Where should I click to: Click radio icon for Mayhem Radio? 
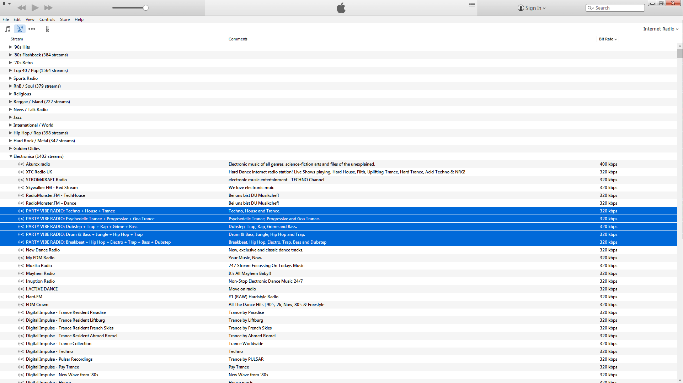[21, 273]
